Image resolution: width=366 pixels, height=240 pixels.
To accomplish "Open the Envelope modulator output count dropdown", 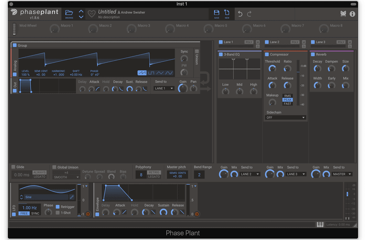I will tap(194, 186).
